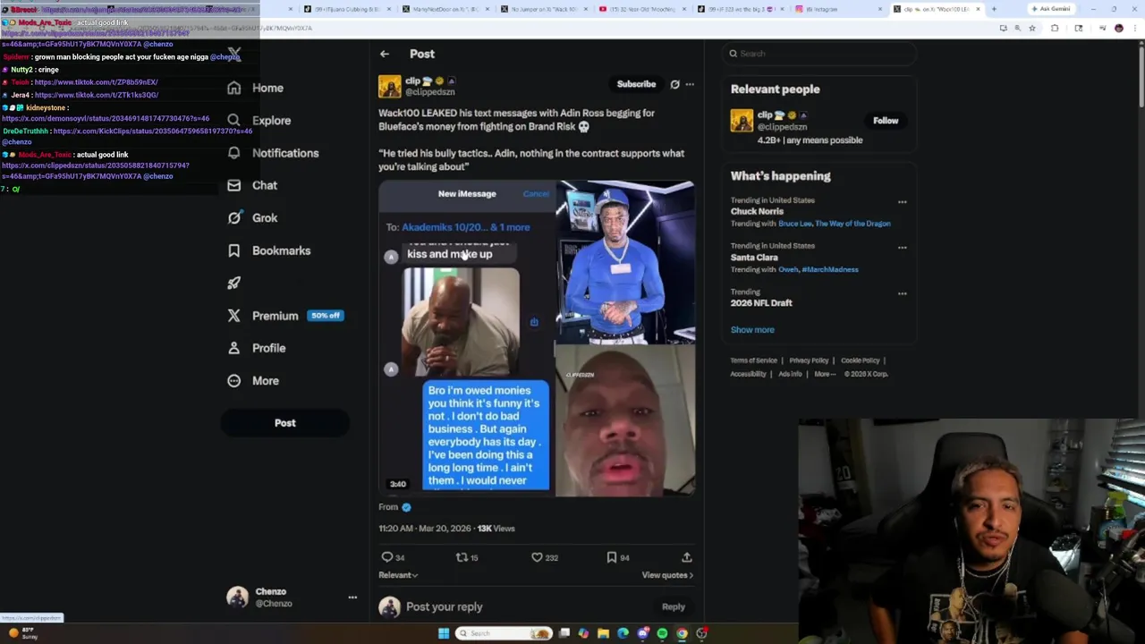This screenshot has height=644, width=1145.
Task: Click the white Post button
Action: 284,423
